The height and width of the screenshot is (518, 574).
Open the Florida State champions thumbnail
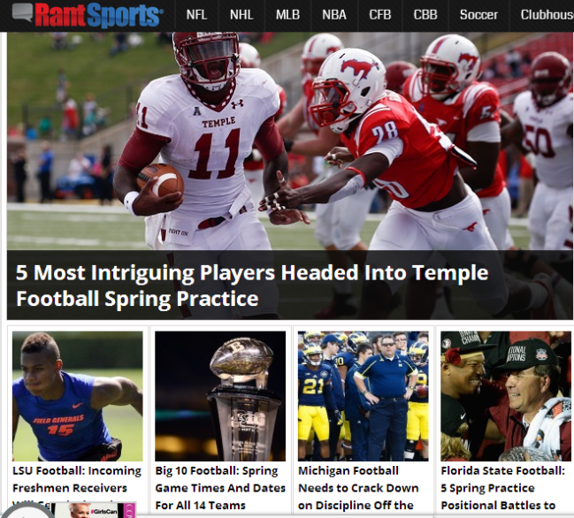[506, 396]
